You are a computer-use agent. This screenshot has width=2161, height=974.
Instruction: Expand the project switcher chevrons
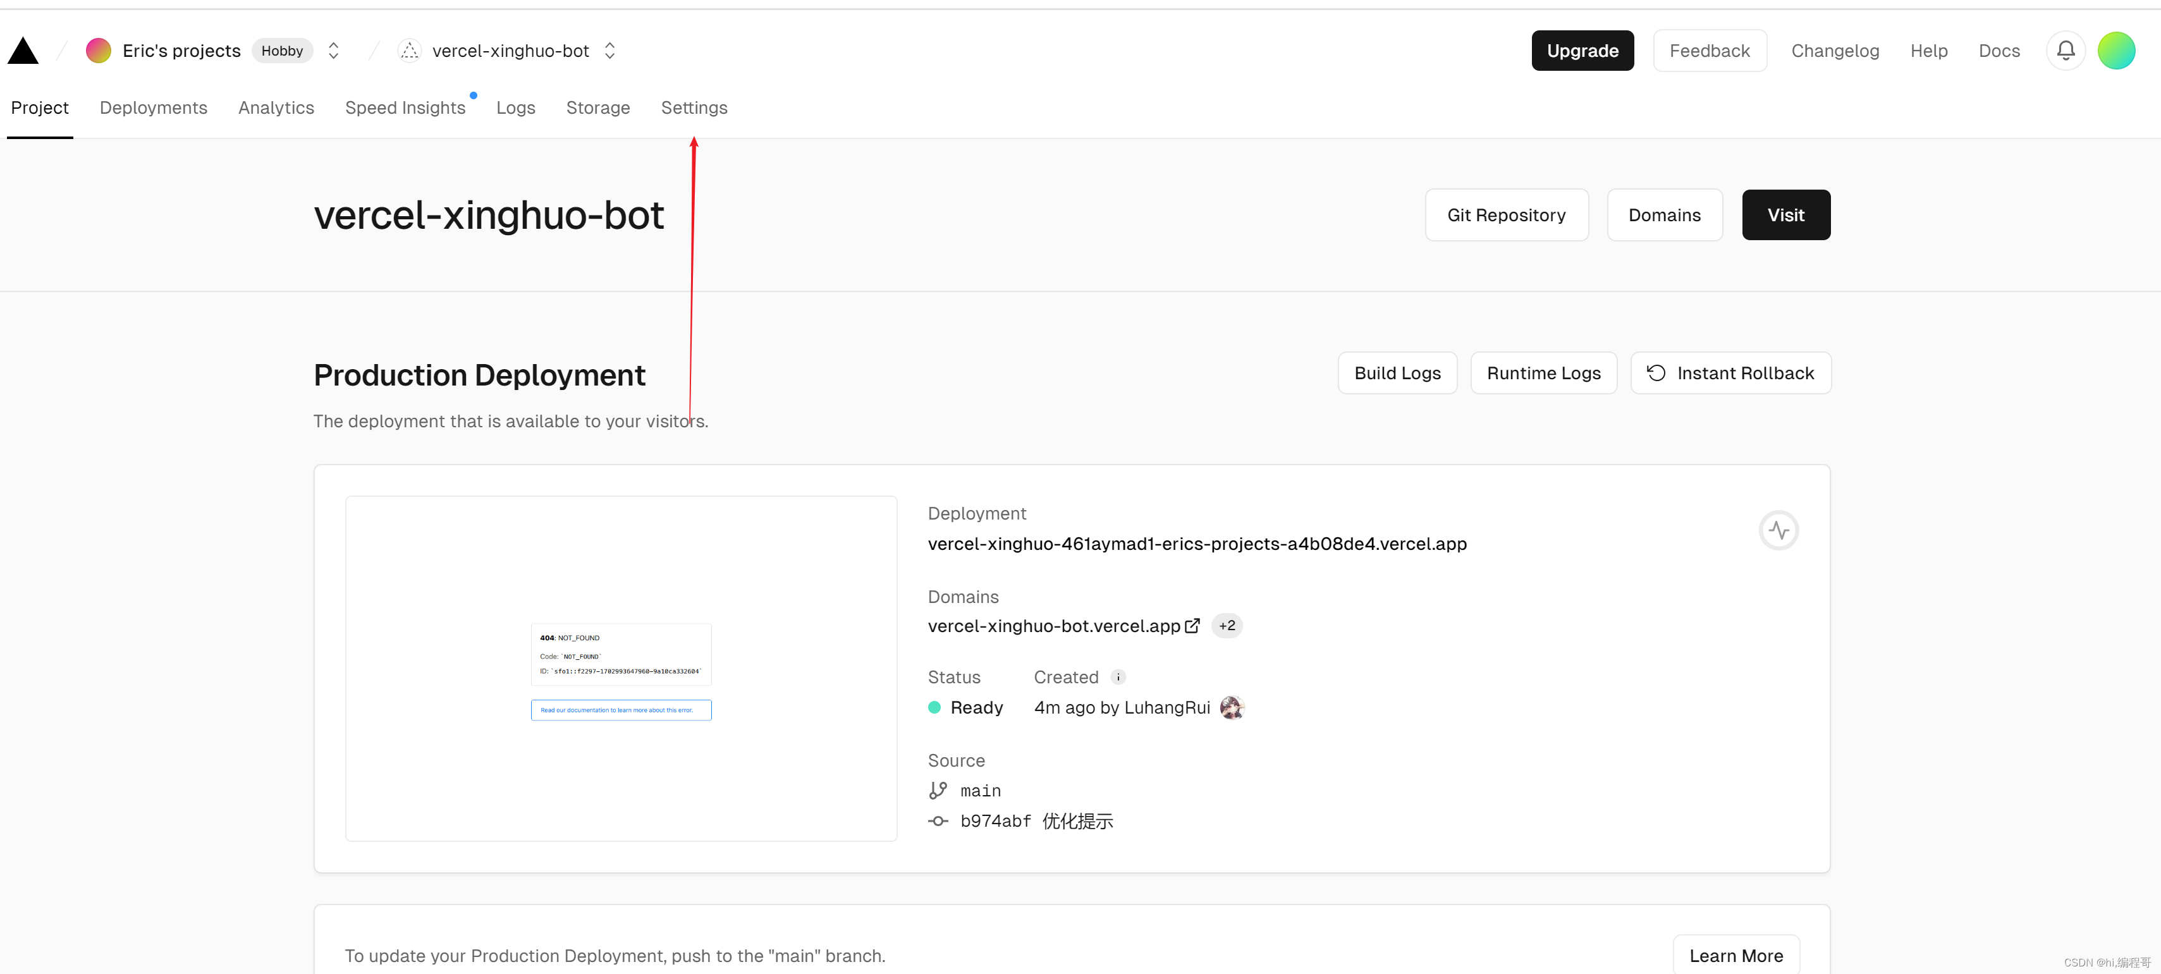610,51
